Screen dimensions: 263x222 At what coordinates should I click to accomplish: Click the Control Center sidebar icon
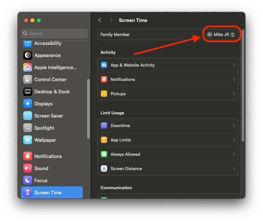[28, 79]
